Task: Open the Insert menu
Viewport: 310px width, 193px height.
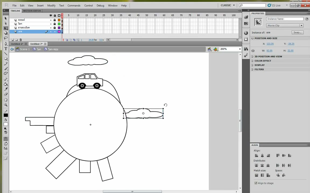Action: [x=40, y=6]
